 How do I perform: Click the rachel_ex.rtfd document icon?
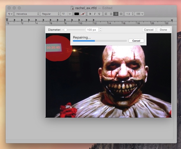pos(72,8)
